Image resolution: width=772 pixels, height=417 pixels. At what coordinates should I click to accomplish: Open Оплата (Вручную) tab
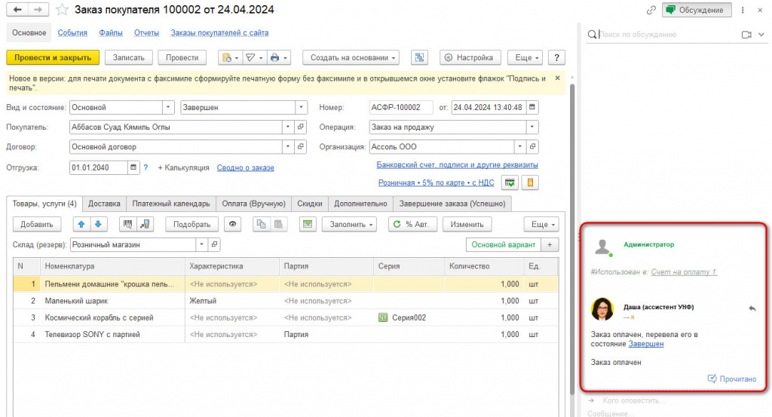coord(253,204)
